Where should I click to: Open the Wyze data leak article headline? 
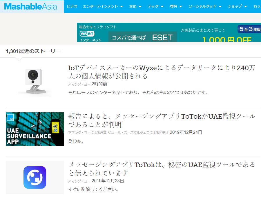[x=162, y=72]
